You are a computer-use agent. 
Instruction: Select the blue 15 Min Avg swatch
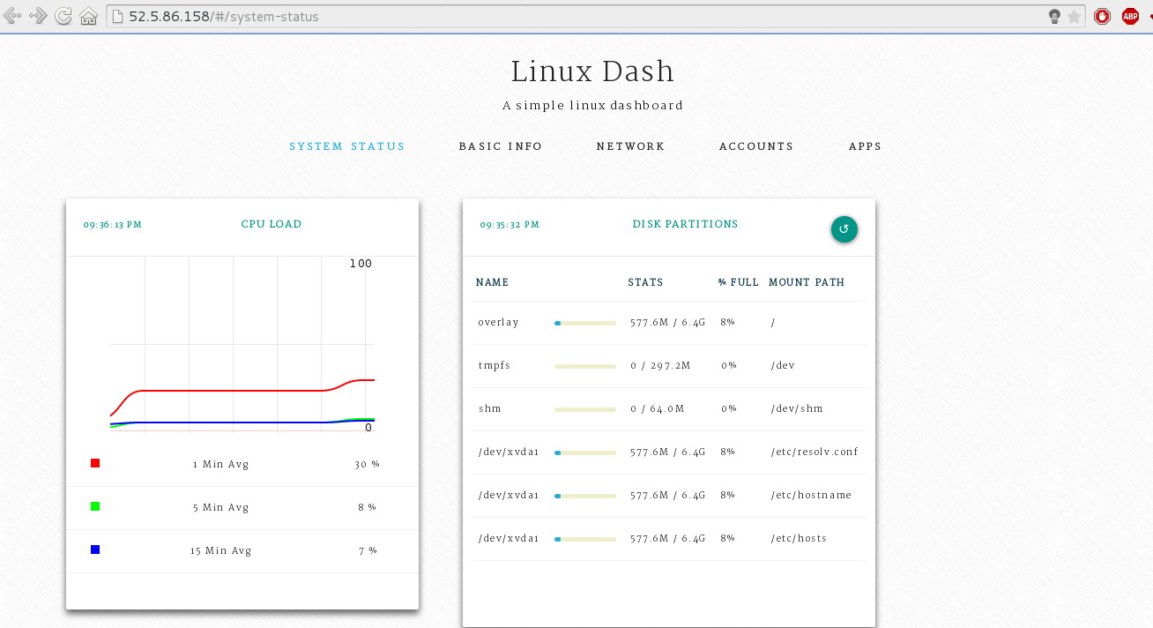click(x=95, y=549)
